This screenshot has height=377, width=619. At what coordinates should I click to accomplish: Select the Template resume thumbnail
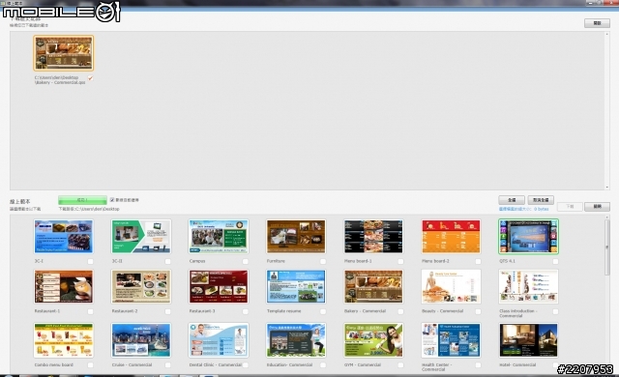[x=296, y=287]
